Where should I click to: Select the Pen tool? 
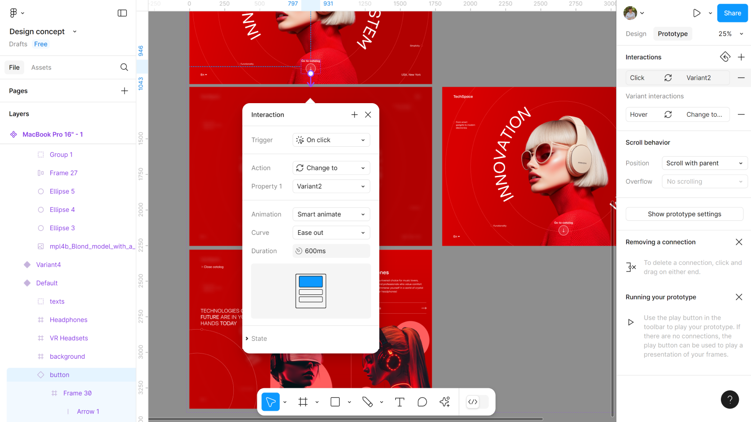[x=368, y=402]
